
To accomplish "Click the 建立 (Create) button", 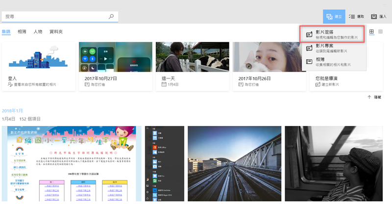I will 334,17.
